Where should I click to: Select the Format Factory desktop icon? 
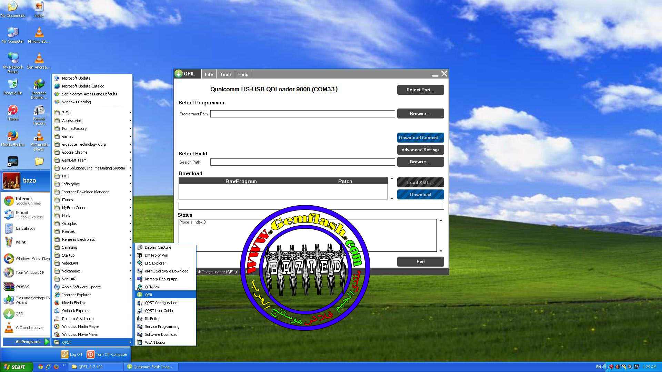coord(39,115)
